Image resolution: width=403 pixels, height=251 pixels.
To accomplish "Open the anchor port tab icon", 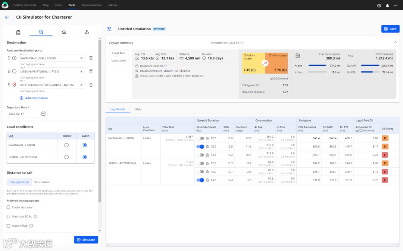I will click(87, 32).
